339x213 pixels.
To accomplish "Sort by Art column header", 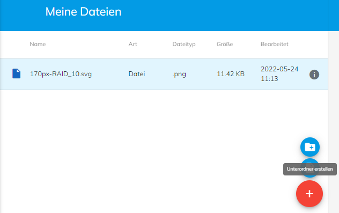I will pos(132,44).
